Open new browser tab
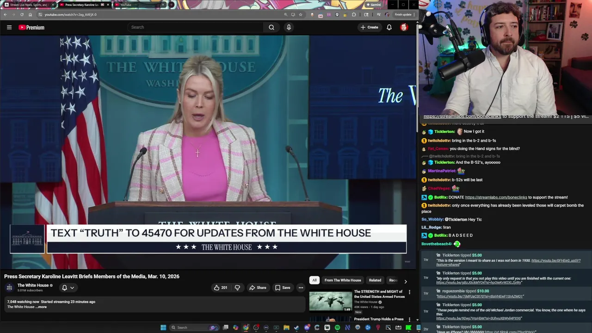 [172, 5]
